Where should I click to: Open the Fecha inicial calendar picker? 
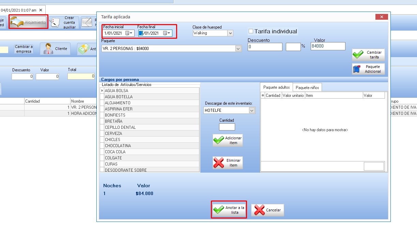(128, 33)
